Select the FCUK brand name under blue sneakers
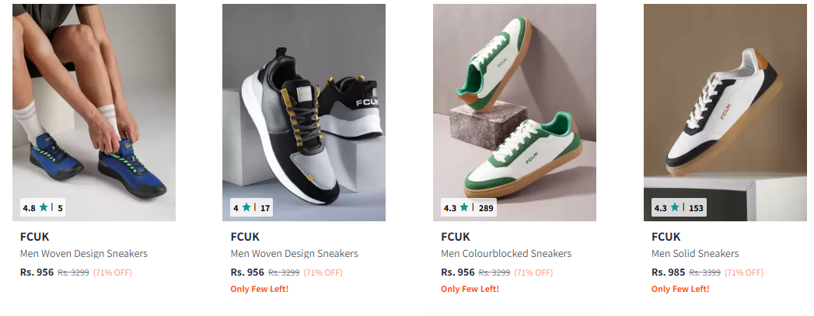This screenshot has width=814, height=316. point(35,237)
